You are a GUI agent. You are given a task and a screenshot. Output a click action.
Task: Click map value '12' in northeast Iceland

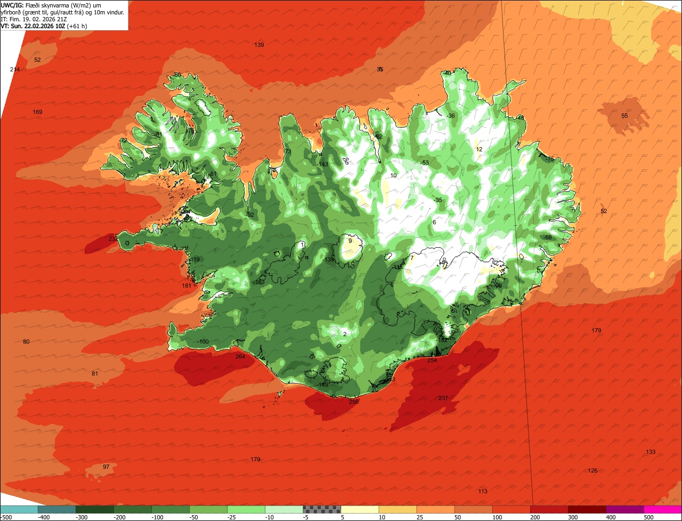pyautogui.click(x=479, y=150)
